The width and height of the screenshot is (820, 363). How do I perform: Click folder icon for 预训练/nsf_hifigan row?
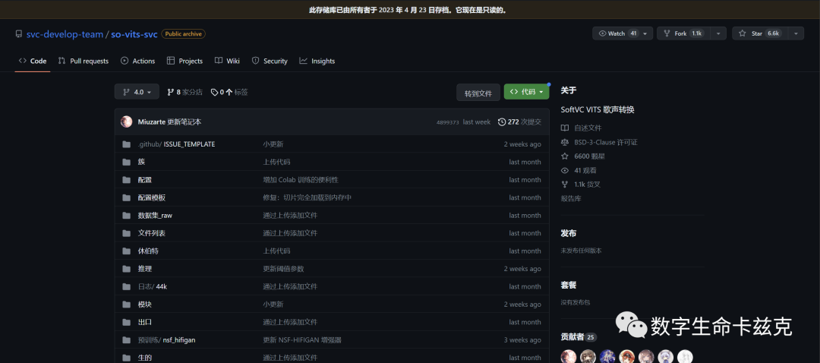click(x=126, y=340)
